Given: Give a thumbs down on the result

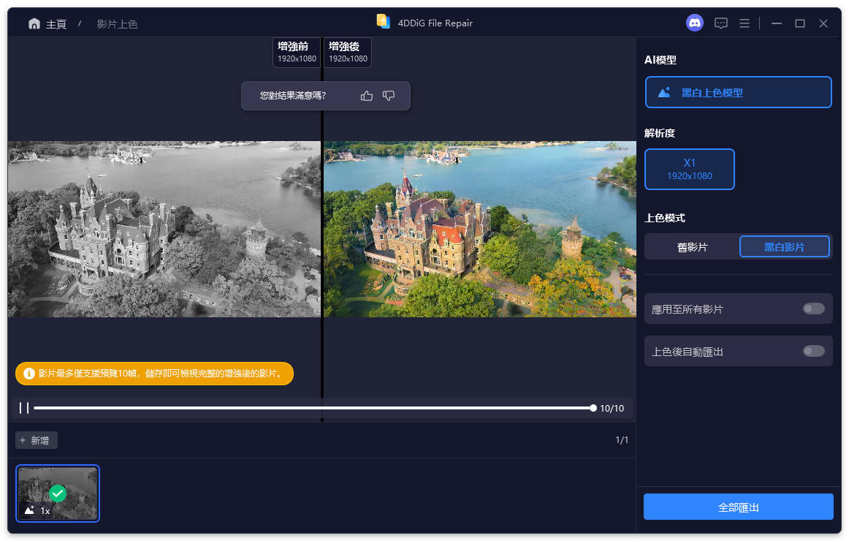Looking at the screenshot, I should click(388, 95).
